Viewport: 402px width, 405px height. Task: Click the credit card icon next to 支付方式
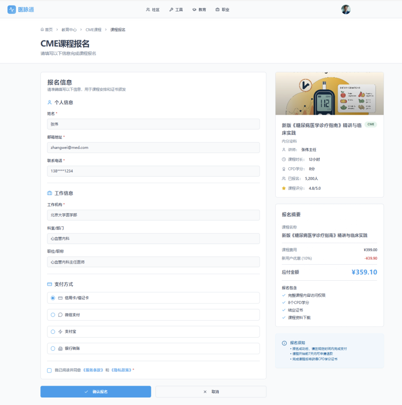[50, 284]
